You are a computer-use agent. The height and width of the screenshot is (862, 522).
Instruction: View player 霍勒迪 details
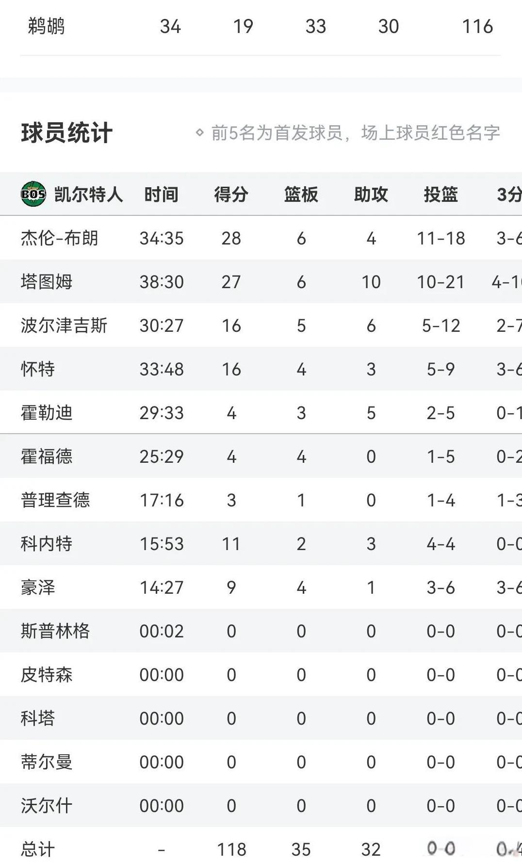pos(46,413)
